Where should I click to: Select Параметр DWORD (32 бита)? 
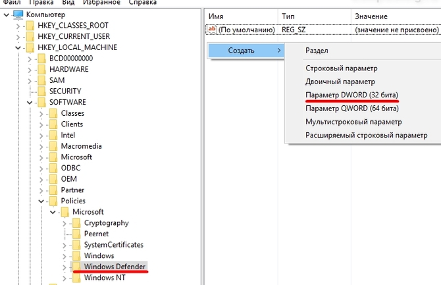coord(352,95)
